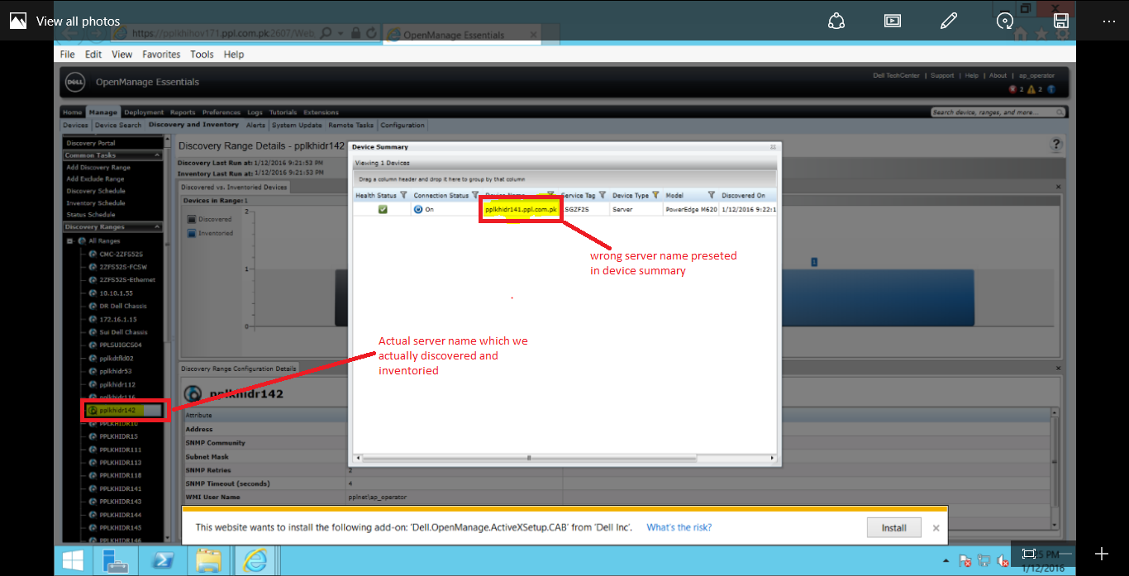Viewport: 1129px width, 576px height.
Task: Click Install on the add-on bar
Action: tap(893, 527)
